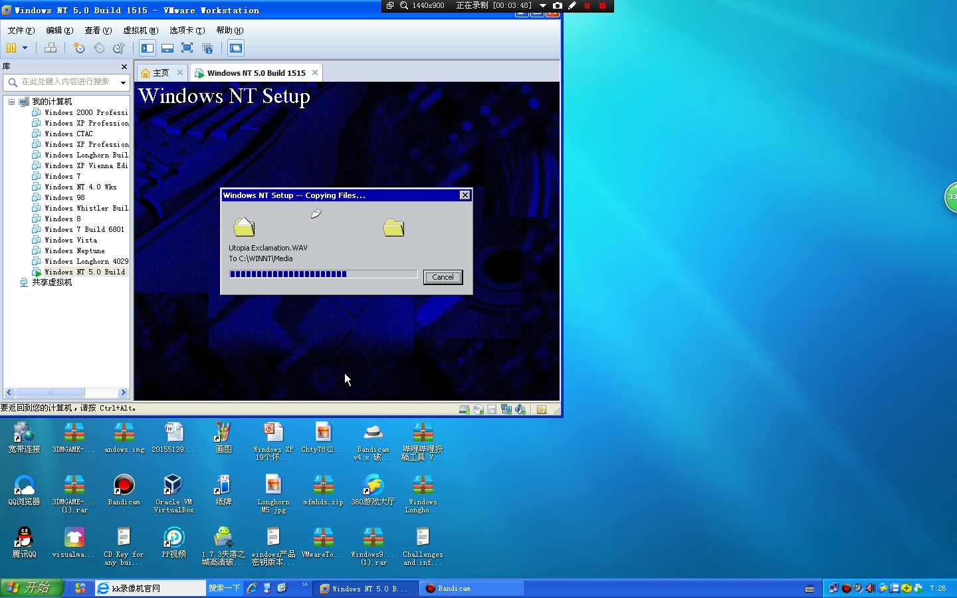This screenshot has width=957, height=598.
Task: Open the 查看(V) menu
Action: click(98, 31)
